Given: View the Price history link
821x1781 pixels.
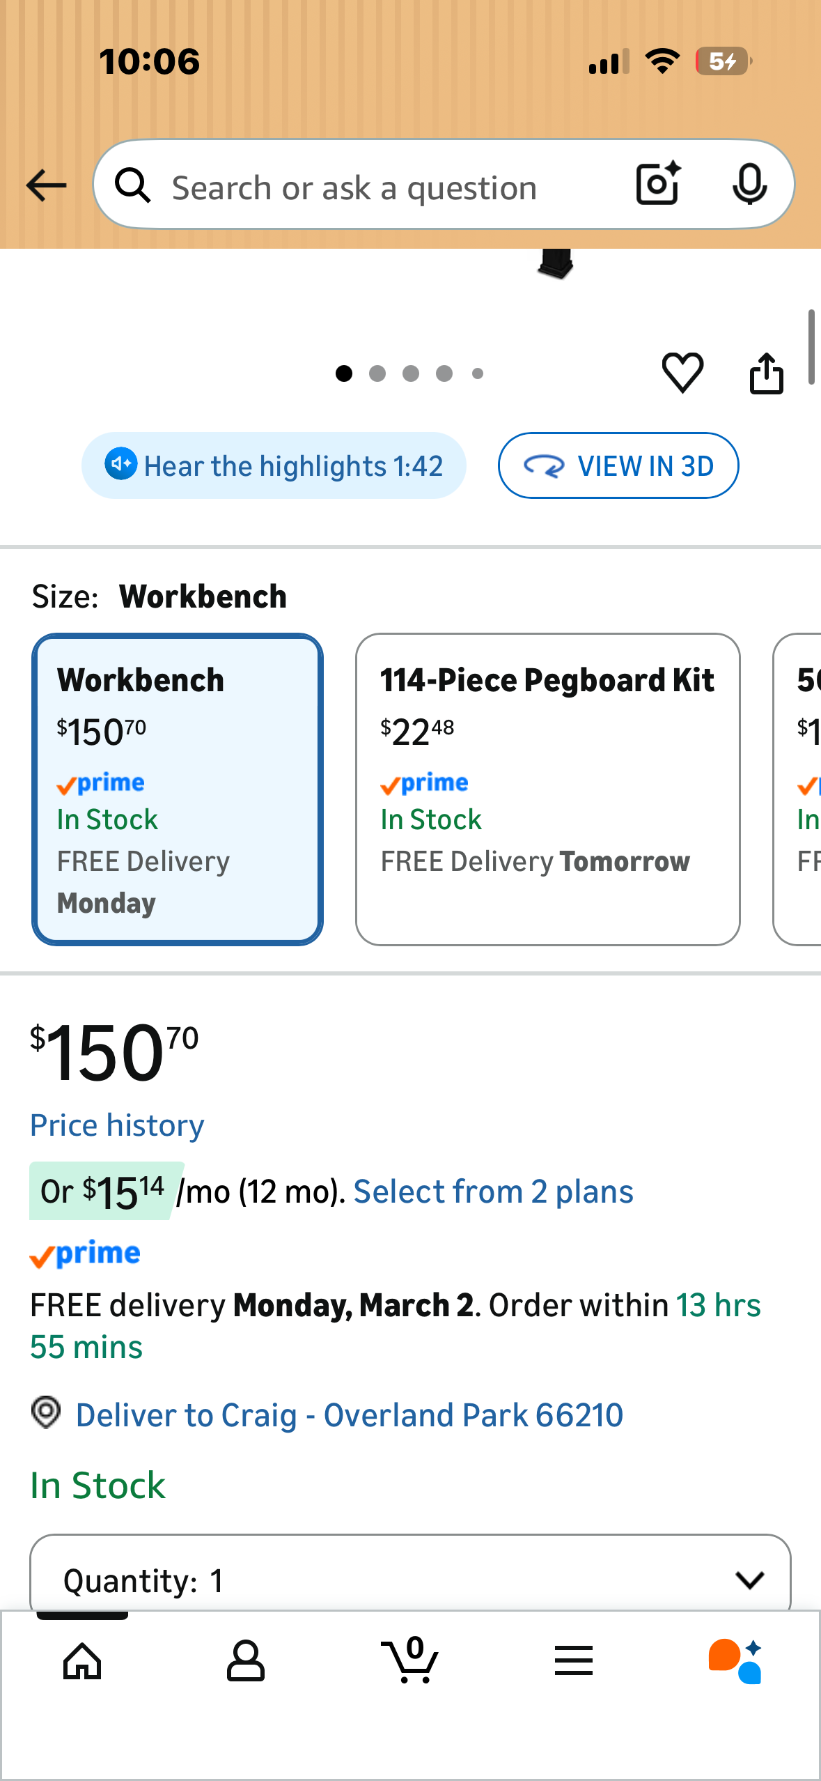Looking at the screenshot, I should point(117,1125).
